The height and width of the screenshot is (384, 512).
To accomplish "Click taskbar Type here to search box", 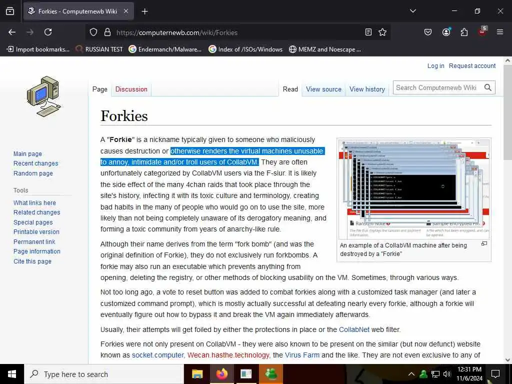I will click(104, 374).
